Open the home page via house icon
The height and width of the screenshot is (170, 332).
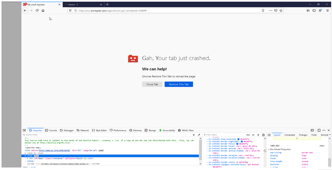pos(43,11)
